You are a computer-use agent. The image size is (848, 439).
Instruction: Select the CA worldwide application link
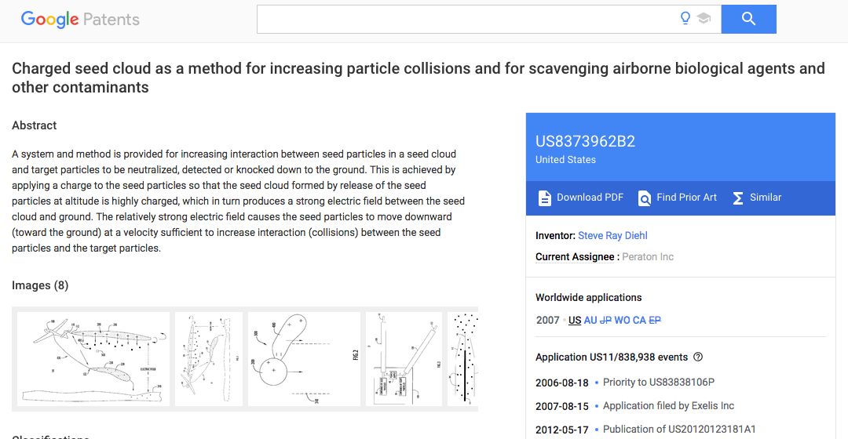[639, 320]
